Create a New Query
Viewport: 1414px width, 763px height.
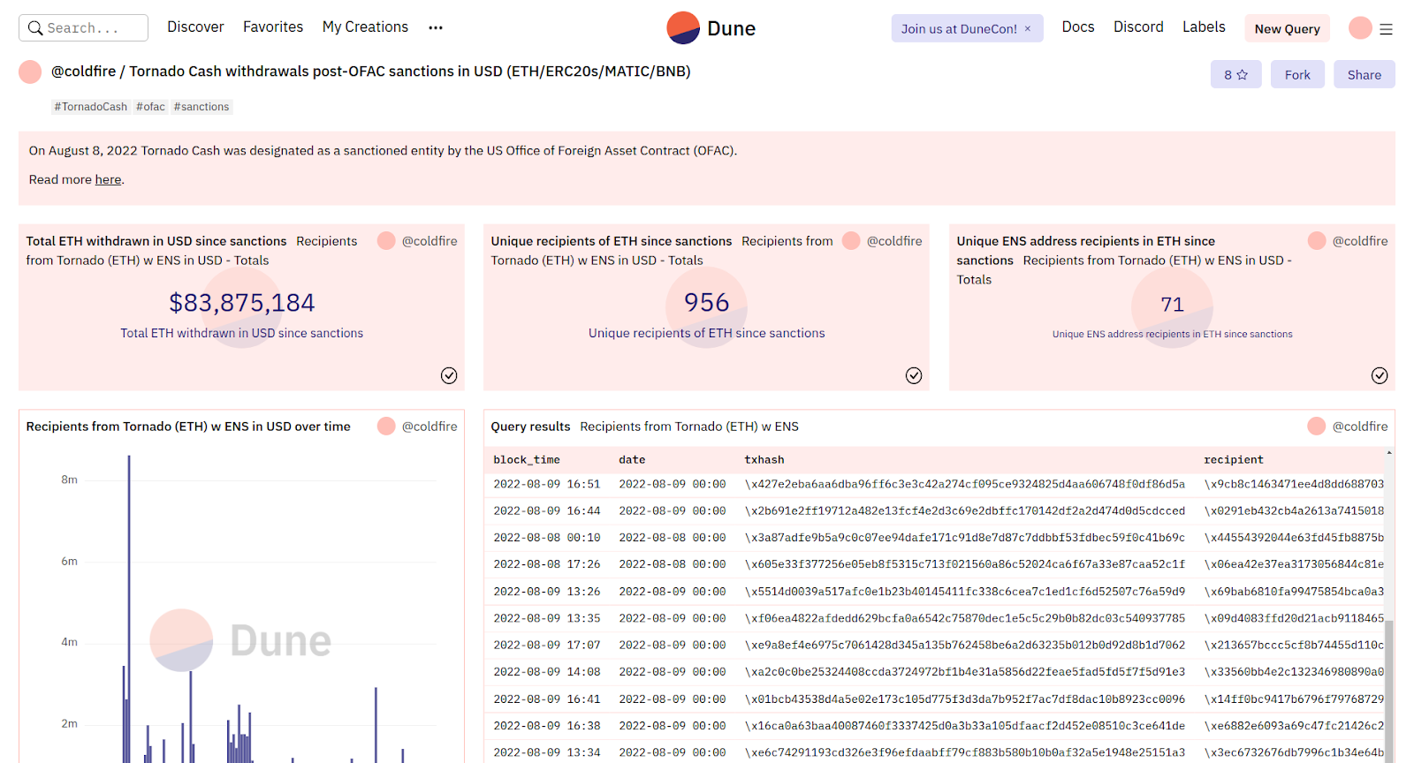coord(1287,29)
